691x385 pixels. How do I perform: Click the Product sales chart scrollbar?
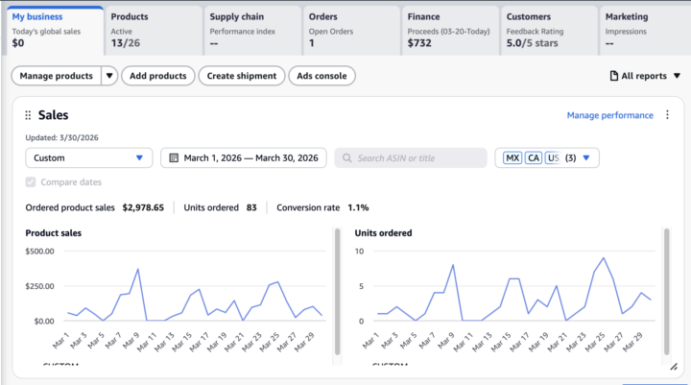pos(338,292)
